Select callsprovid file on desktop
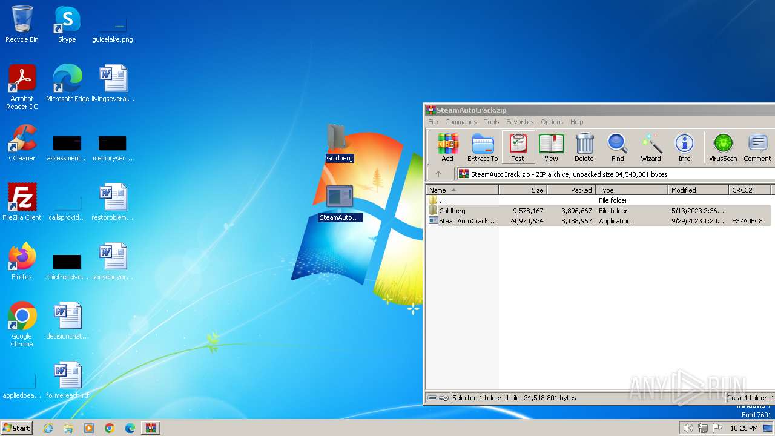 click(67, 208)
